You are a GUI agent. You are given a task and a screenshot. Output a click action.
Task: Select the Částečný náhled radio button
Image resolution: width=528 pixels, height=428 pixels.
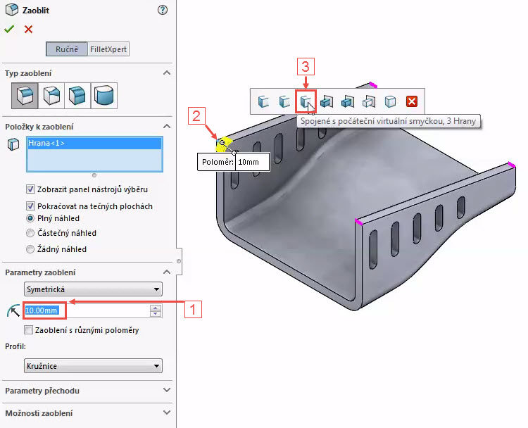(x=30, y=233)
